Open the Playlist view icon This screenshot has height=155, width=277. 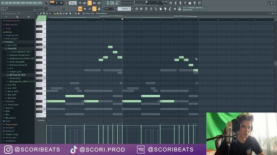pos(137,9)
